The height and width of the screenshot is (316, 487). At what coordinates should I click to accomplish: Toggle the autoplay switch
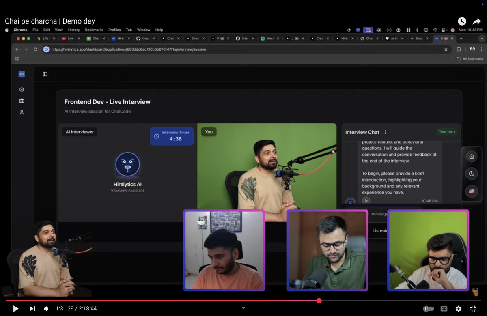coord(429,309)
